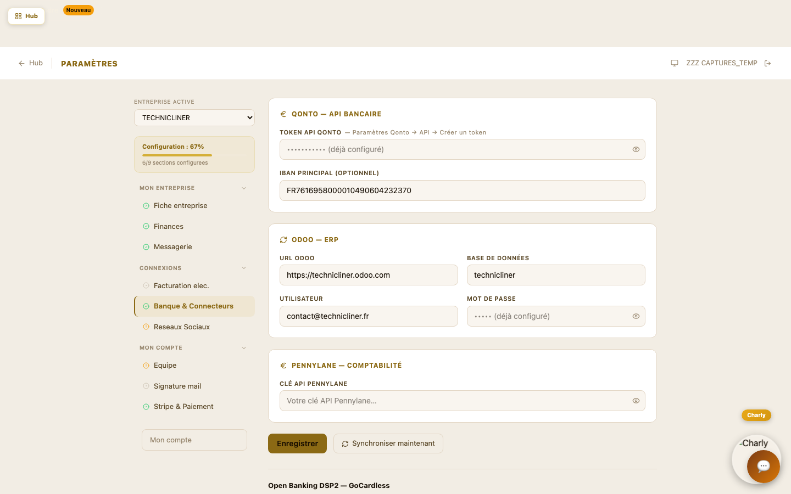Open Fiche entreprise settings

pyautogui.click(x=194, y=206)
